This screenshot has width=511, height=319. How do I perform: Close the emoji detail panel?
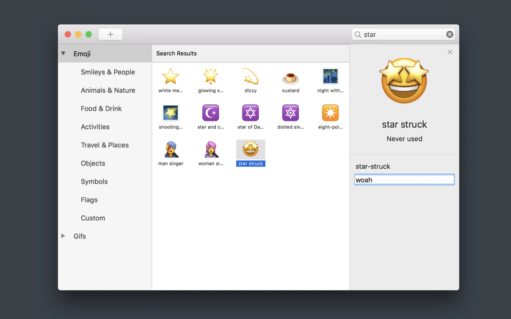pos(450,52)
